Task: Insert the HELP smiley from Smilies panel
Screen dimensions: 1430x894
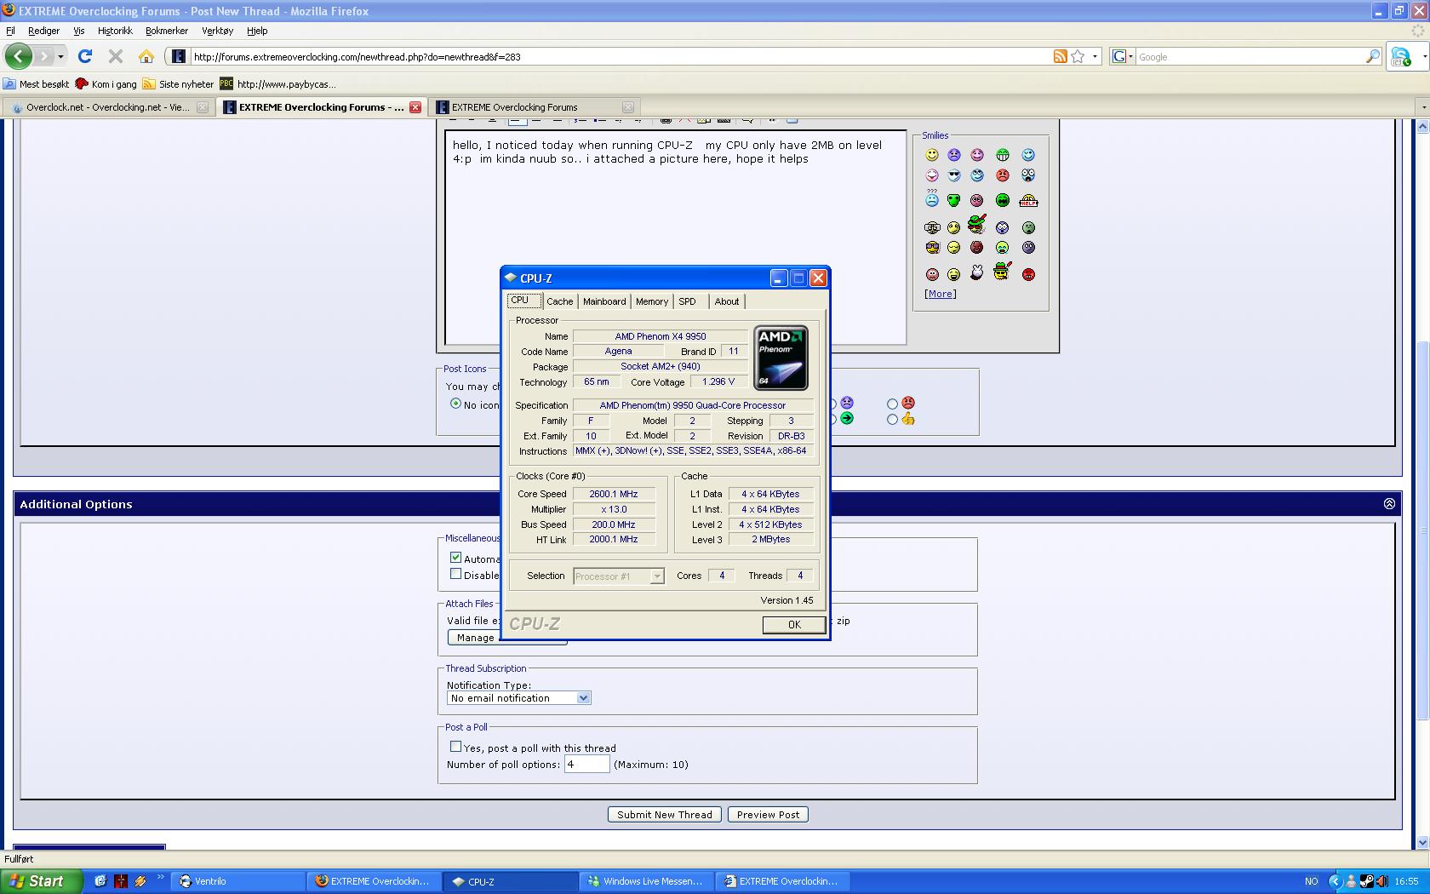Action: tap(1028, 201)
